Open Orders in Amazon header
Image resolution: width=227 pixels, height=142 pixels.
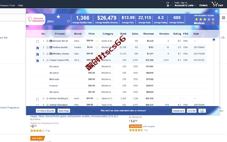pyautogui.click(x=203, y=5)
